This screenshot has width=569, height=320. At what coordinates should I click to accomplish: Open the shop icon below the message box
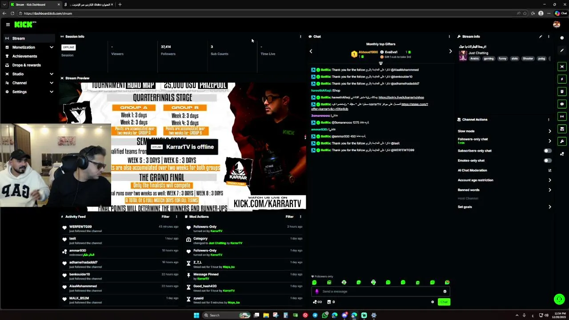[x=331, y=302]
